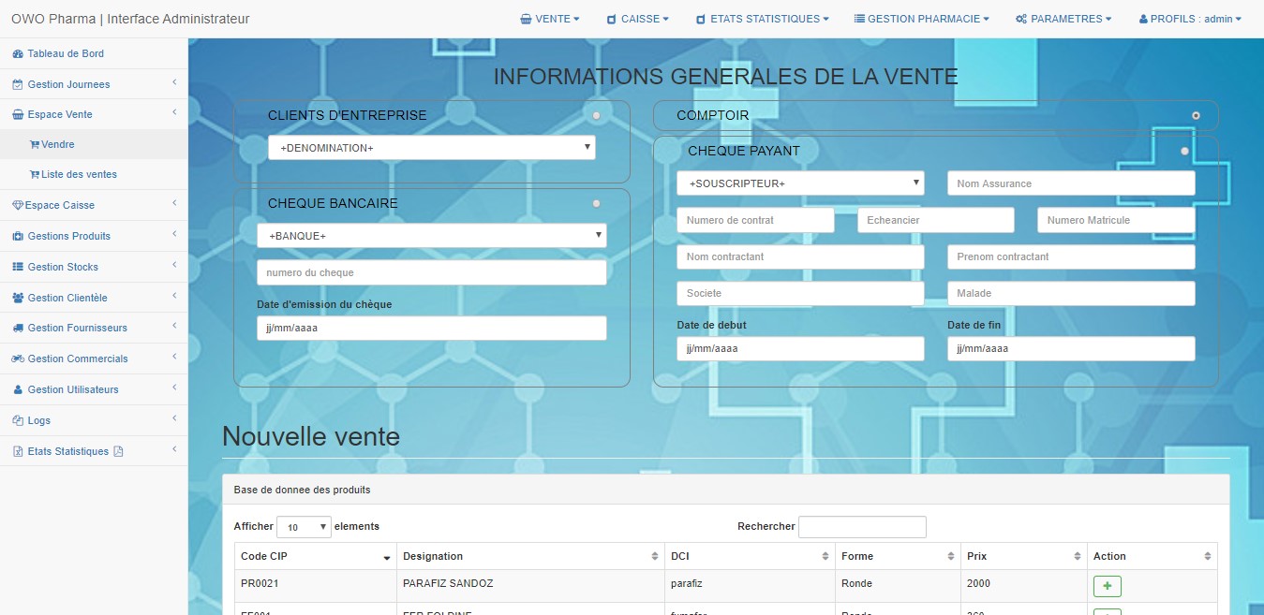Click the Vendre sidebar link
1264x615 pixels.
(x=57, y=145)
